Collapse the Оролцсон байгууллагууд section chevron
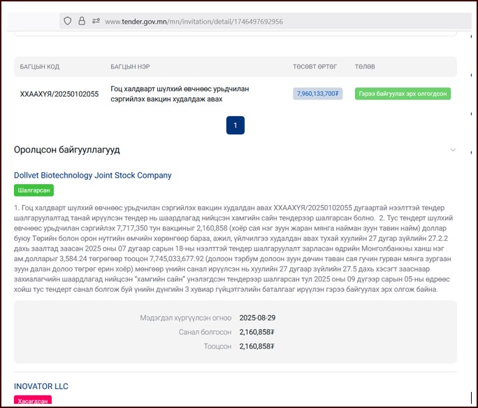The image size is (478, 408). 453,150
